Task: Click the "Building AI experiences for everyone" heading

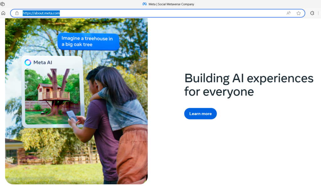Action: [249, 85]
